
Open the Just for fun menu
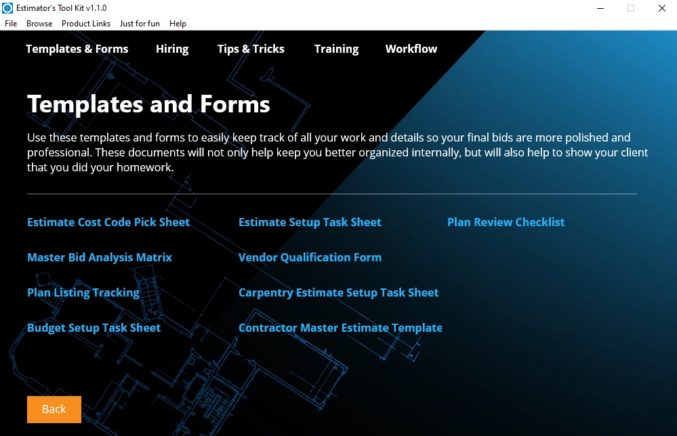pos(140,24)
